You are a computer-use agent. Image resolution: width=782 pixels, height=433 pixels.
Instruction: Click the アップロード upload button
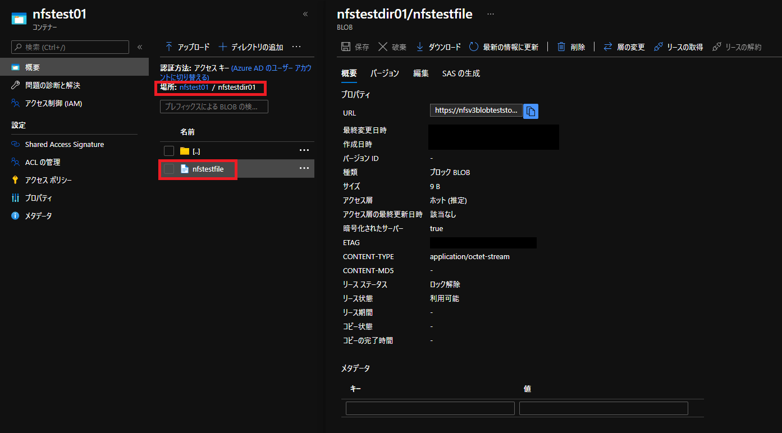pyautogui.click(x=187, y=47)
